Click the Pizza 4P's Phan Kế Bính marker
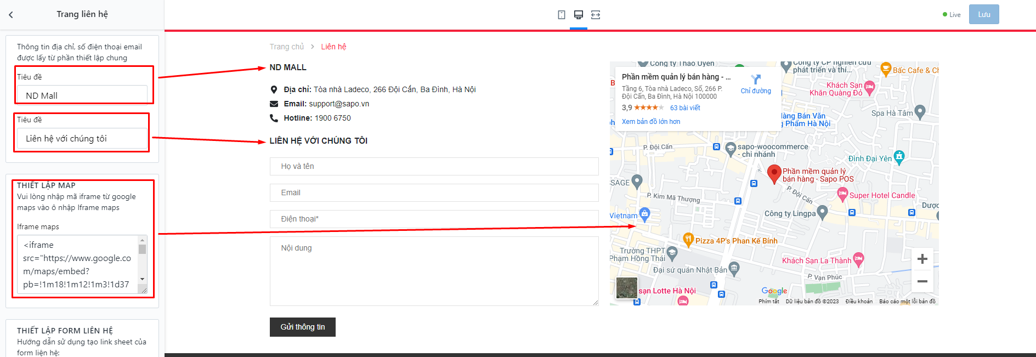The image size is (1036, 357). point(688,239)
